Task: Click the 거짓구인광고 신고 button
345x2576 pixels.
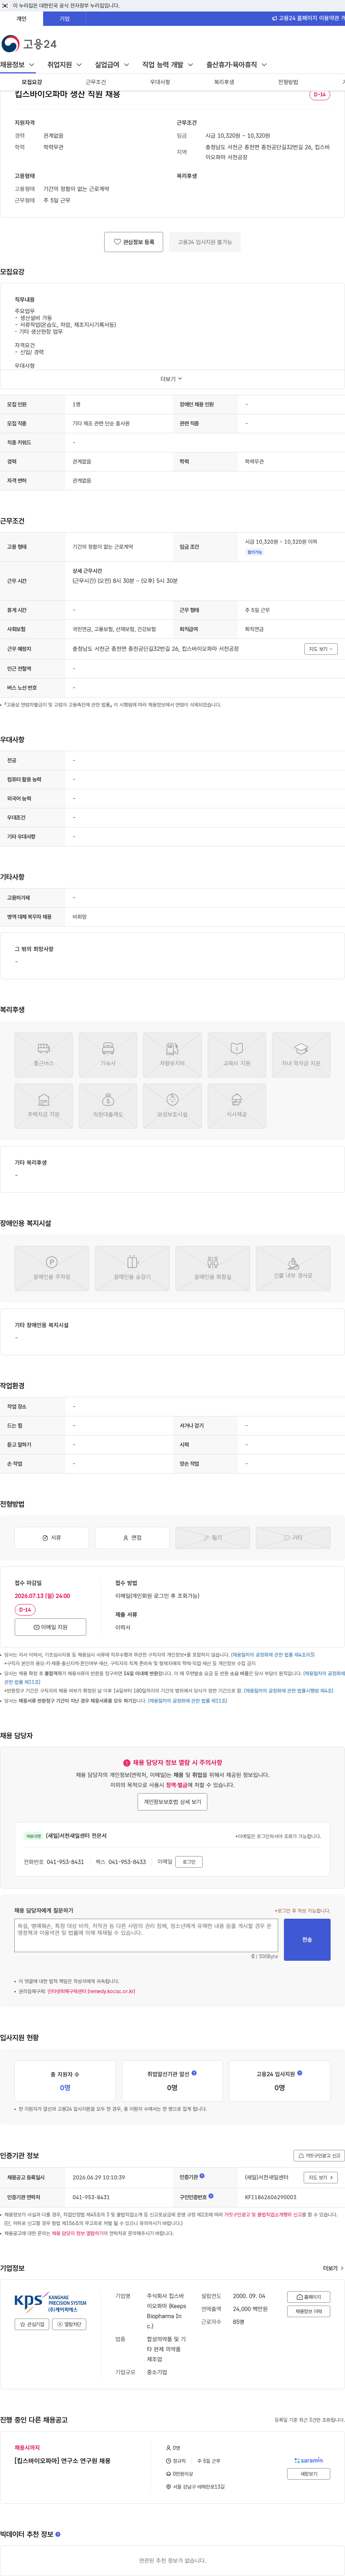Action: 319,2156
